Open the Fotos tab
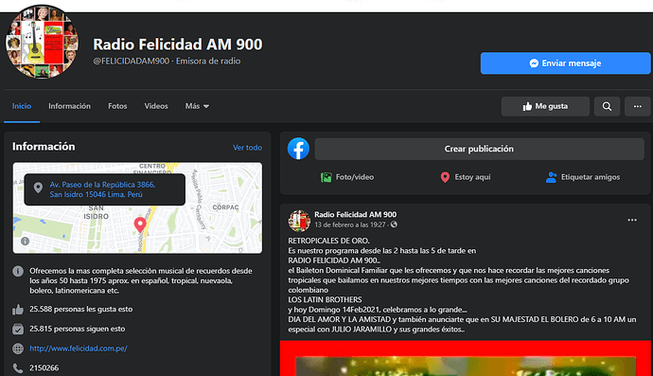This screenshot has width=653, height=376. (117, 106)
